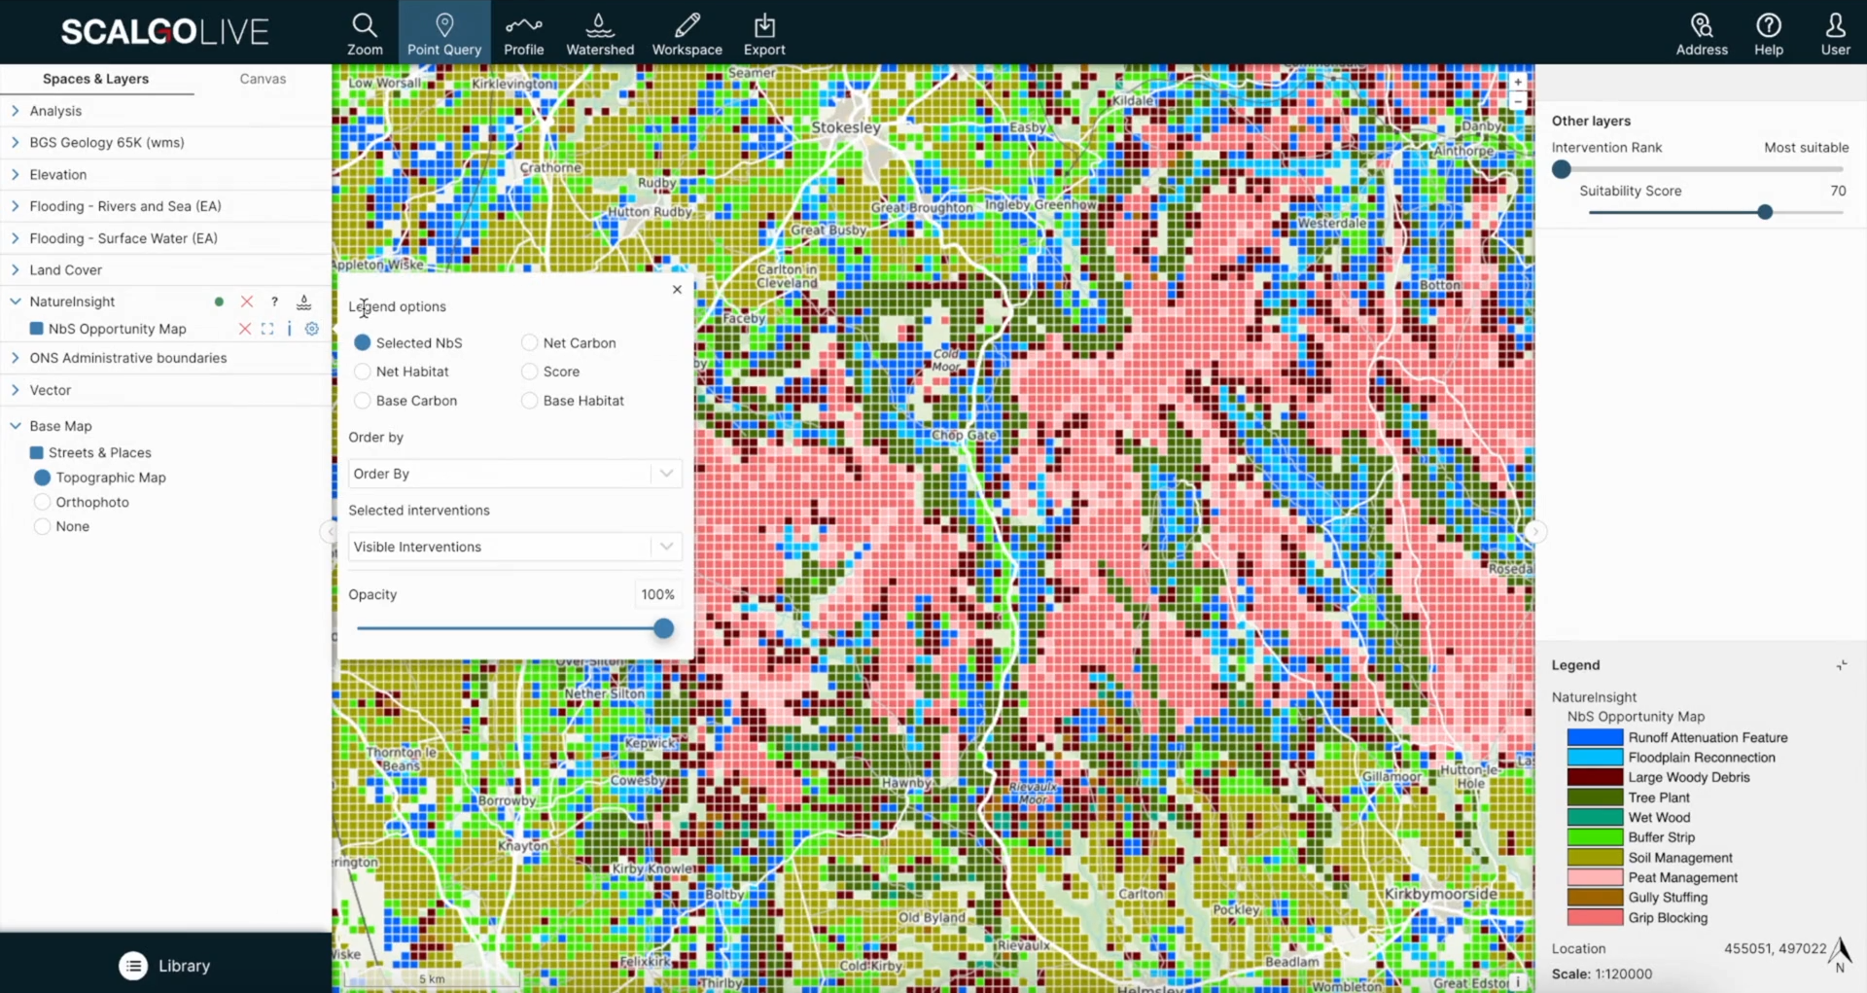This screenshot has width=1867, height=993.
Task: Click the Suitability Score slider handle
Action: coord(1765,212)
